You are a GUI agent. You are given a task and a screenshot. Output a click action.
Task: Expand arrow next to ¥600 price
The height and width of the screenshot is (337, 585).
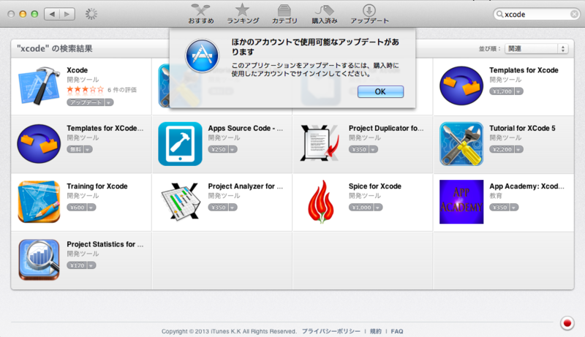point(92,208)
